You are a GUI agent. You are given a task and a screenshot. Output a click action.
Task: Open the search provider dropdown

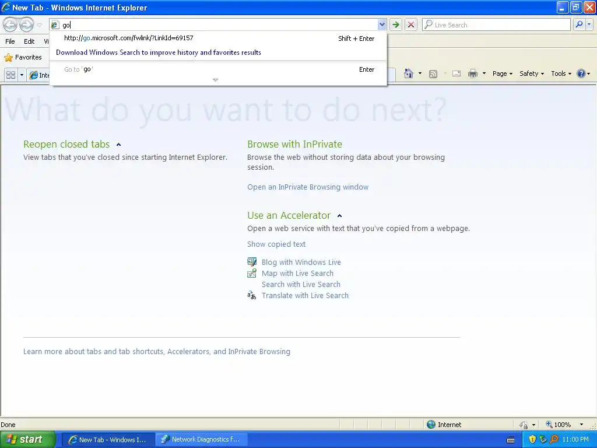point(589,24)
